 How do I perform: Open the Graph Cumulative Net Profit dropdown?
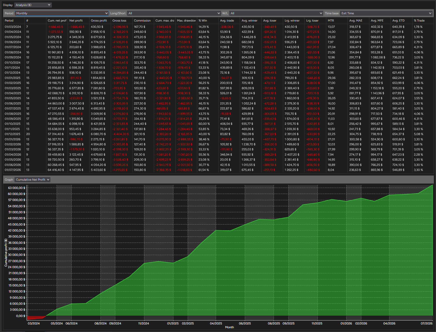pos(32,180)
